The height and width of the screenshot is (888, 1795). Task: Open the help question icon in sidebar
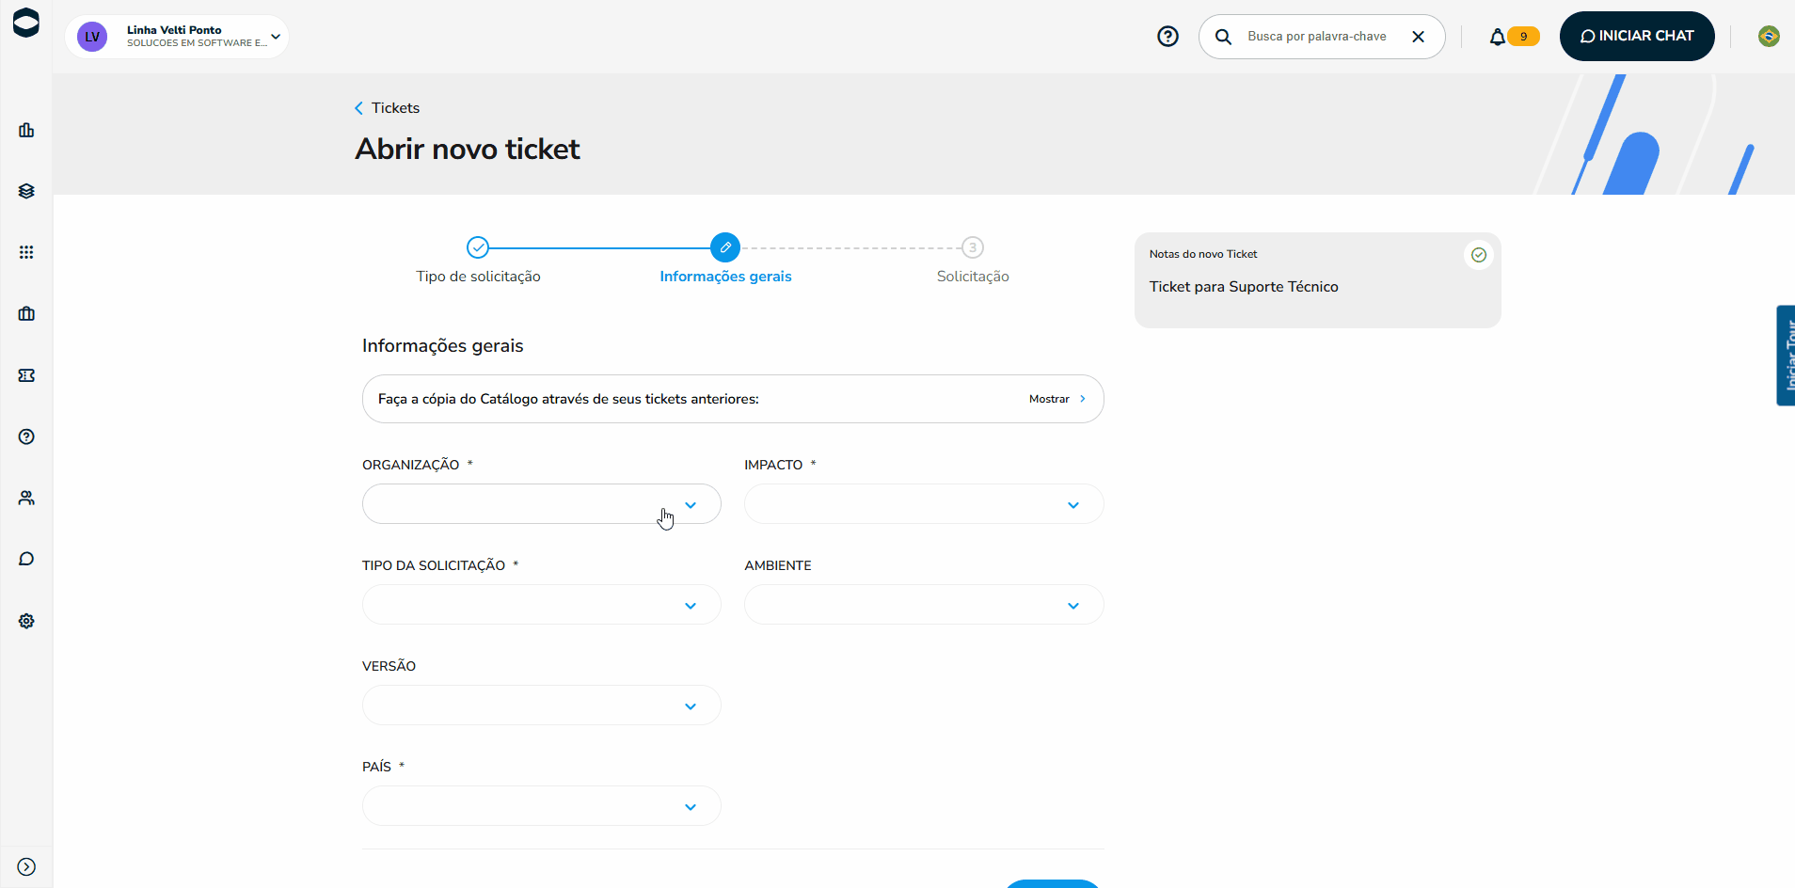point(26,436)
